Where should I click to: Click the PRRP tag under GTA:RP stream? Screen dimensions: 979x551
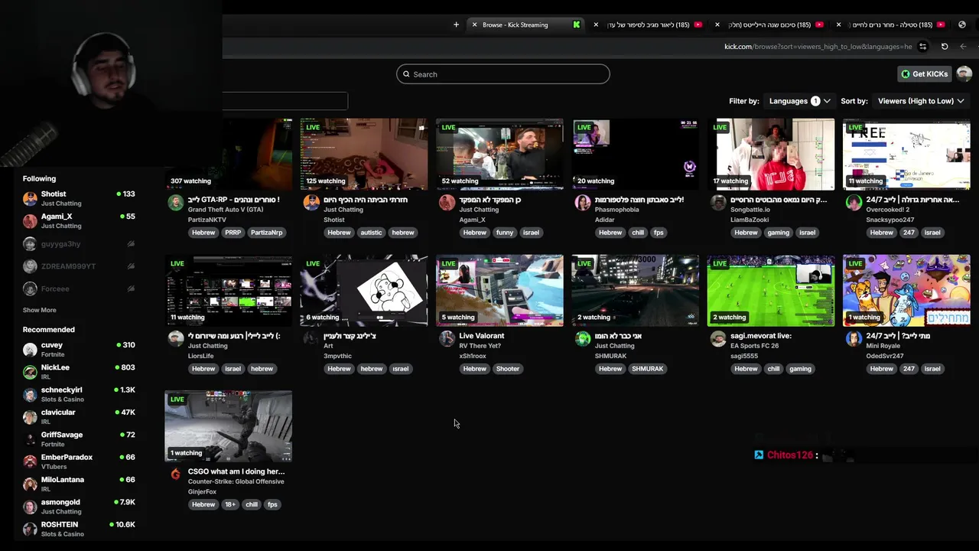point(233,233)
